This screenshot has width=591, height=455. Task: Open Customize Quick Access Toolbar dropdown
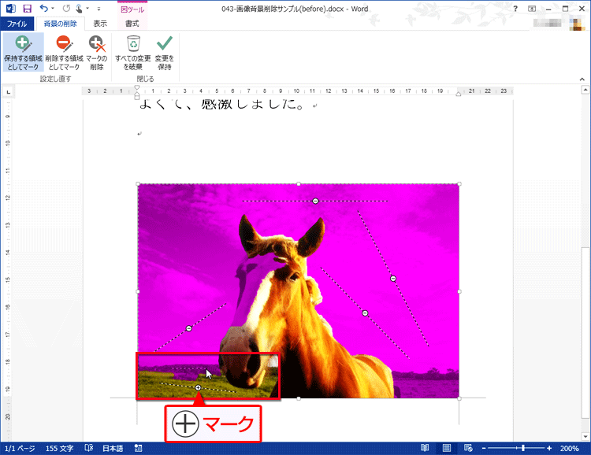point(98,9)
